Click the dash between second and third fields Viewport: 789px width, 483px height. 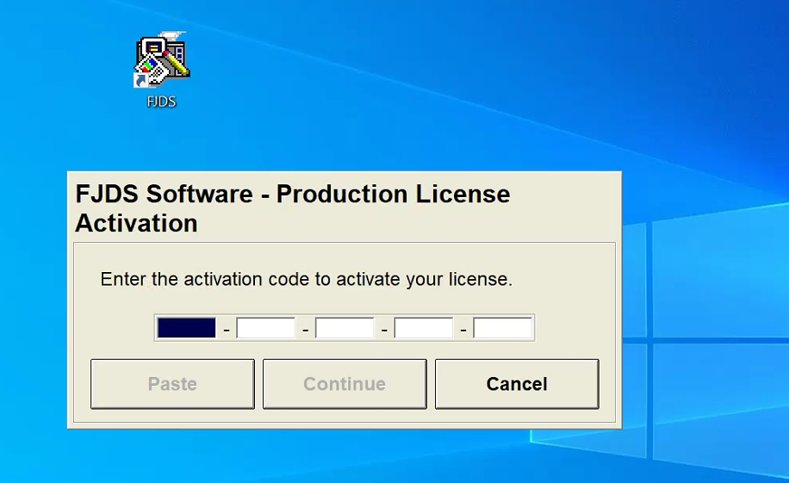click(x=305, y=329)
